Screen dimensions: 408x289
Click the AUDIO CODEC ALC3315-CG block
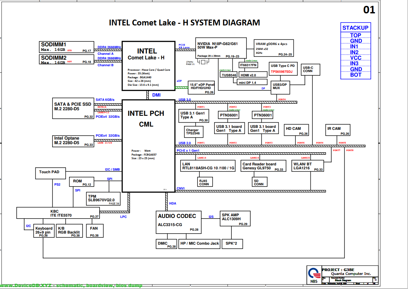[179, 222]
